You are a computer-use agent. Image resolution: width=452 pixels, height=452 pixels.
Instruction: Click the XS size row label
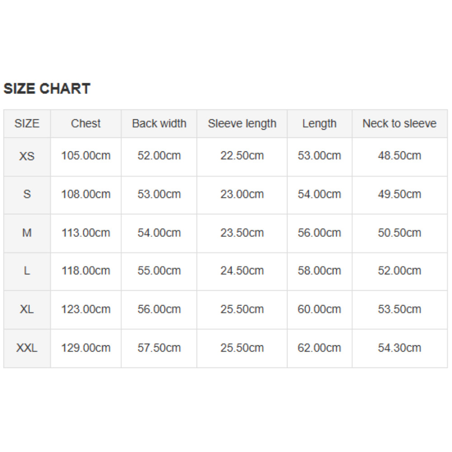coord(27,156)
